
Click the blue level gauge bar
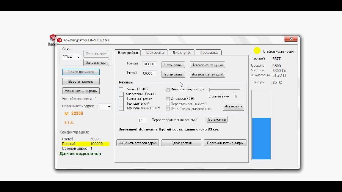262,138
